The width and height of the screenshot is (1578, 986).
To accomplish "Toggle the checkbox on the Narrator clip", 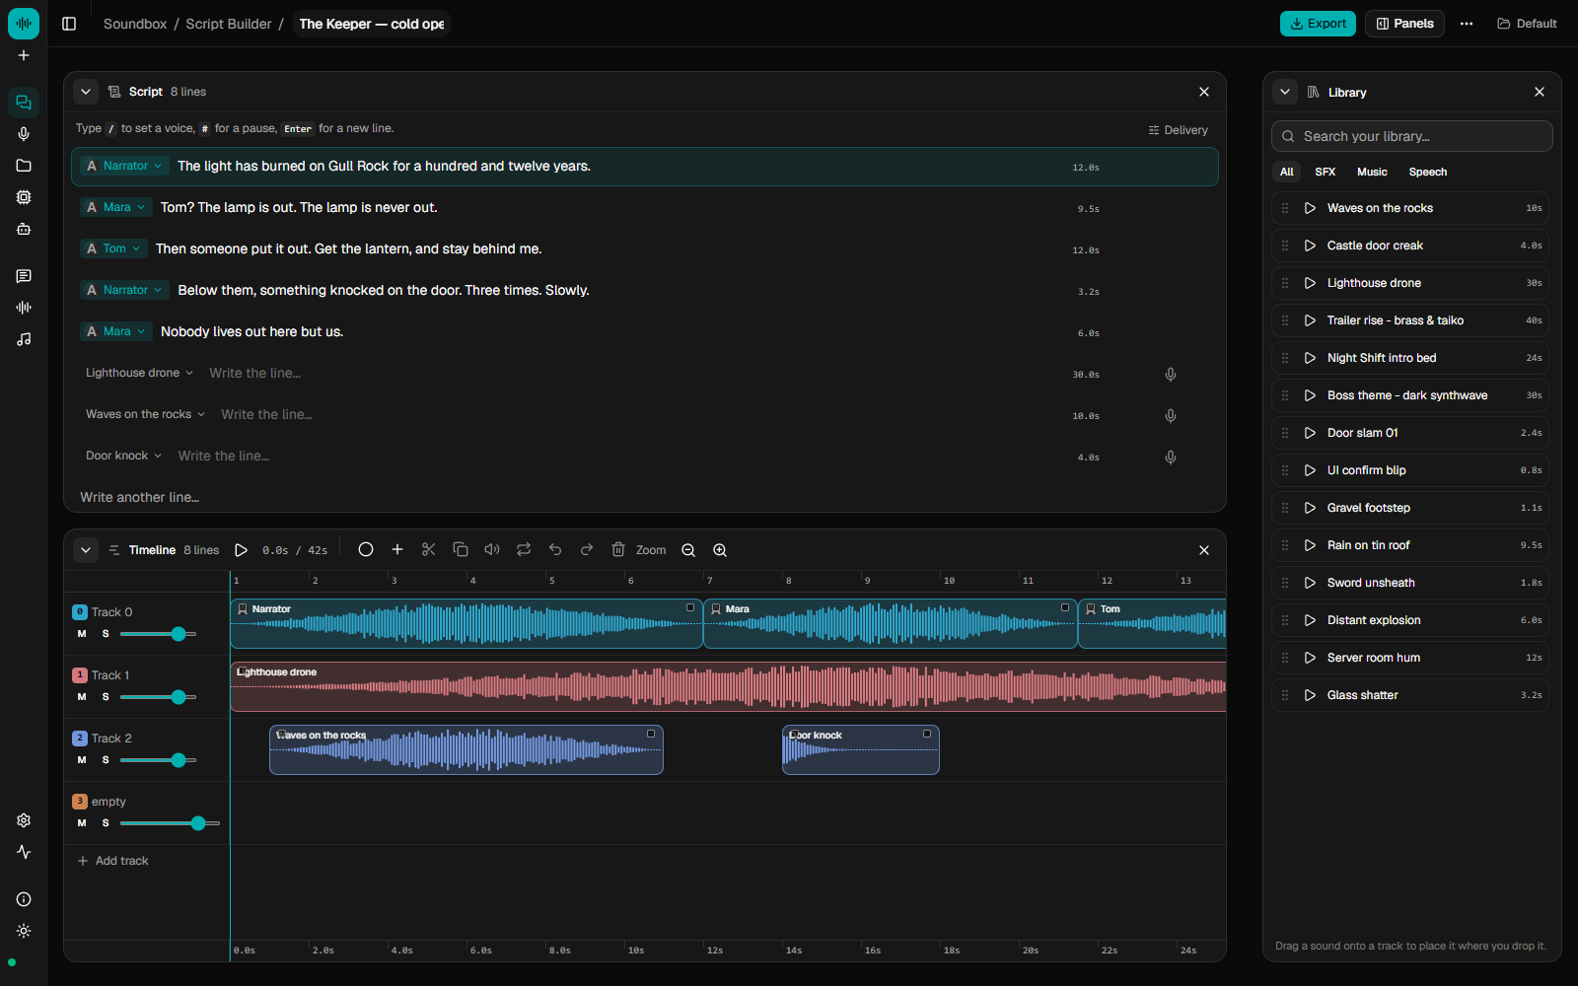I will (x=690, y=607).
